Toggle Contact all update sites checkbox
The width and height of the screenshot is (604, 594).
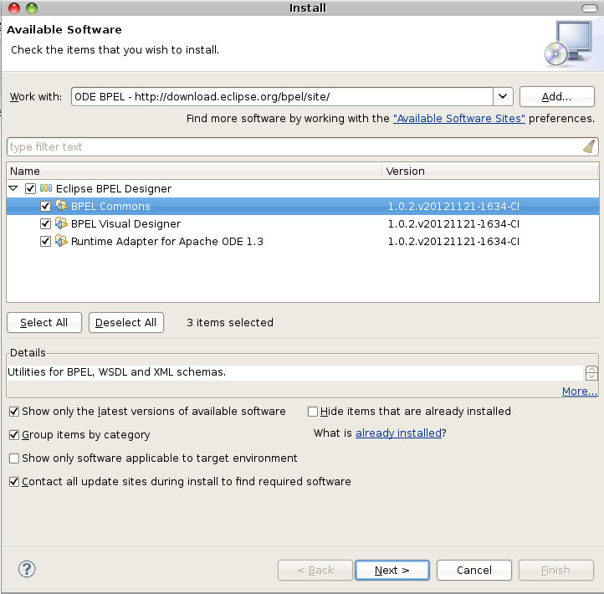point(14,482)
